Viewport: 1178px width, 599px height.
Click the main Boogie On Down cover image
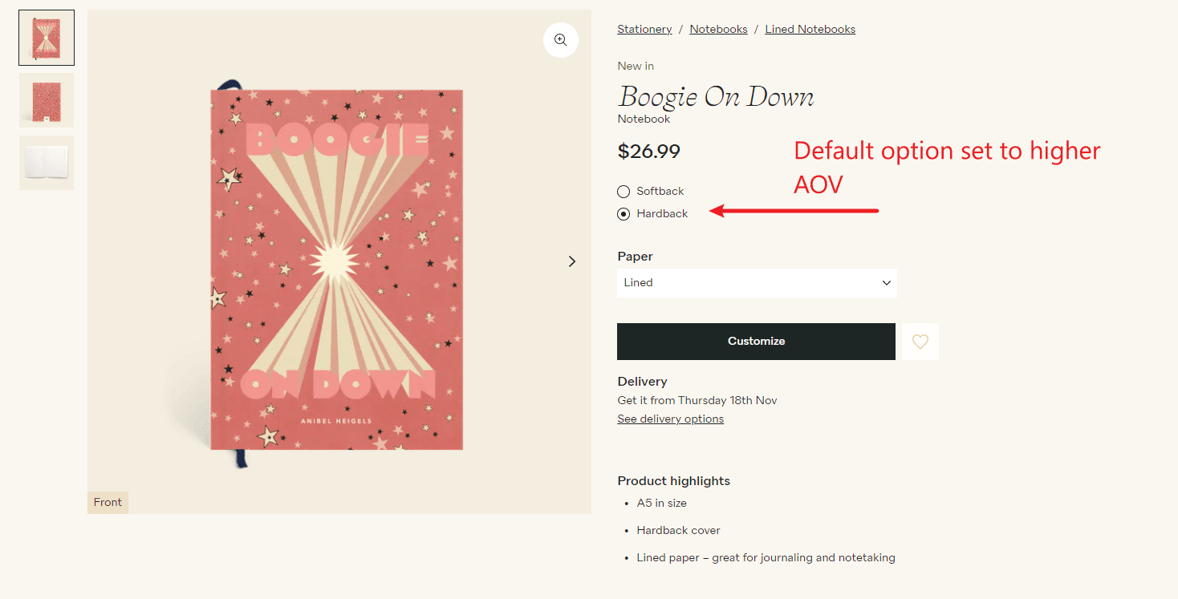[x=337, y=269]
